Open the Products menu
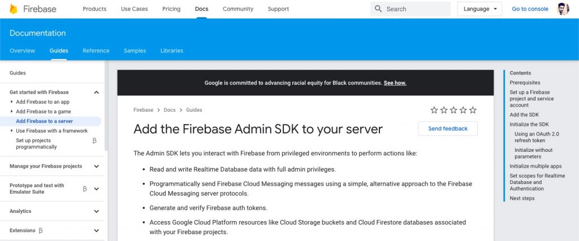 pyautogui.click(x=94, y=9)
